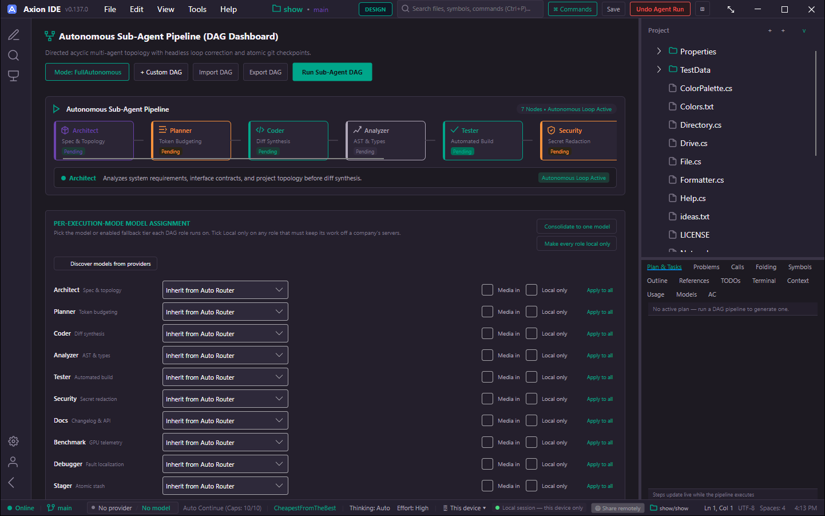
Task: Tick Media in for Security role
Action: click(487, 399)
